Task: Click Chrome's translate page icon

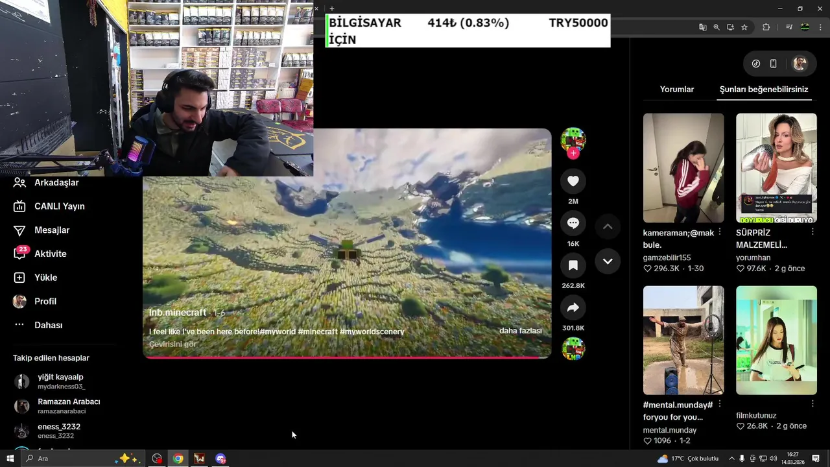Action: (x=703, y=27)
